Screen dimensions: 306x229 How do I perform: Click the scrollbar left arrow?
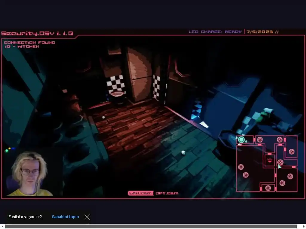(2, 227)
